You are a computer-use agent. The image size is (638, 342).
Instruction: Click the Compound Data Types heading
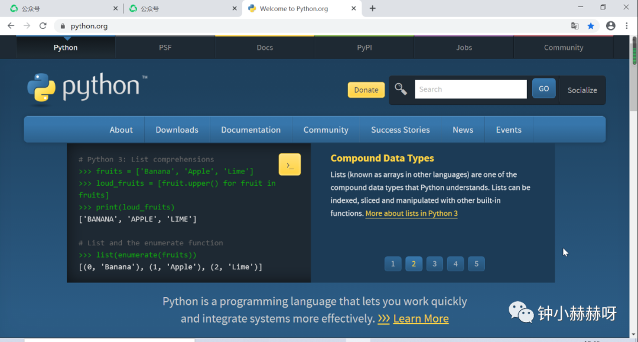click(382, 158)
